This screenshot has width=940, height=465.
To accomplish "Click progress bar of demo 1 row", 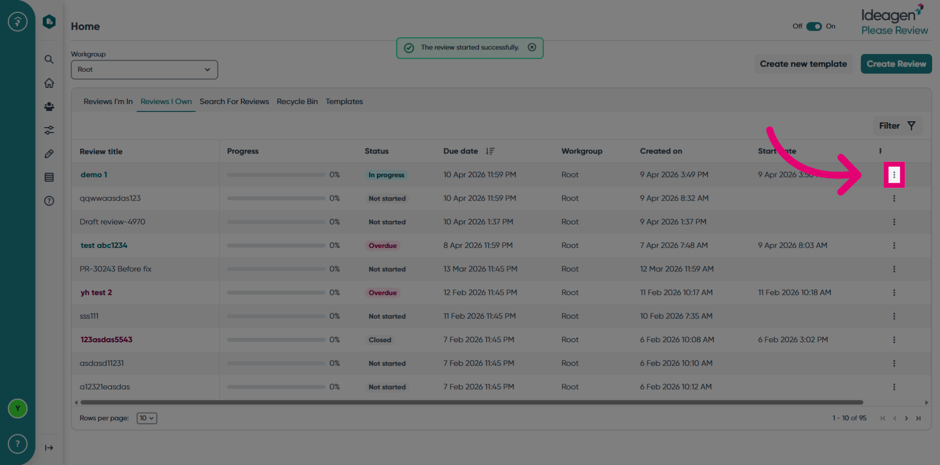I will 276,175.
